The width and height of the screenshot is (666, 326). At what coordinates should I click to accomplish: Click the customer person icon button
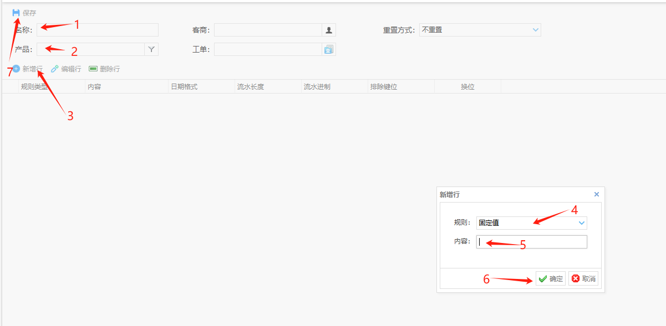[329, 30]
